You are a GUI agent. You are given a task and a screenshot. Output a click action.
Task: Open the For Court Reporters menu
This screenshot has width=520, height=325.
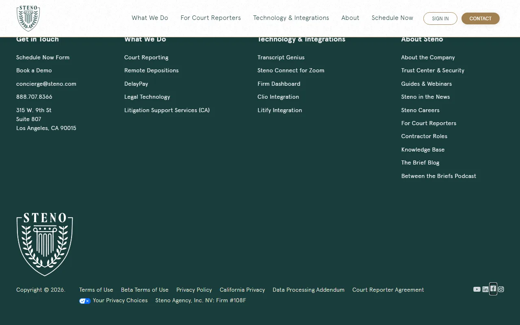[x=211, y=18]
